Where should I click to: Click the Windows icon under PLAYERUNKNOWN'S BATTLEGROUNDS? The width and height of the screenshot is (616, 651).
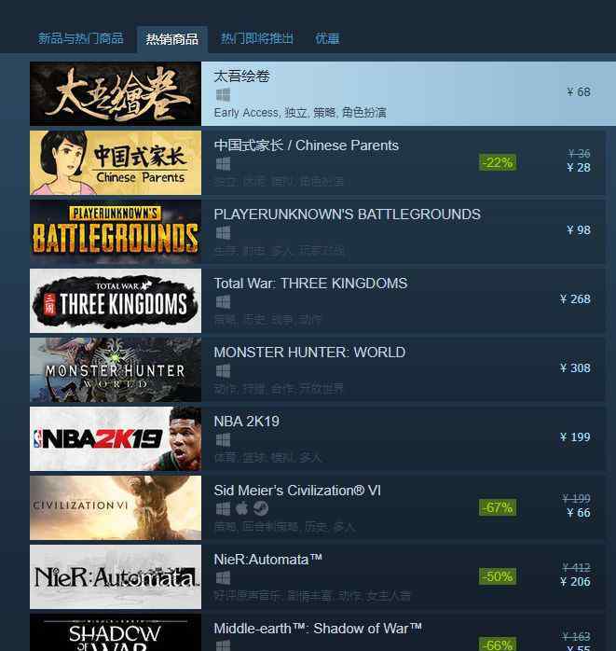coord(223,233)
